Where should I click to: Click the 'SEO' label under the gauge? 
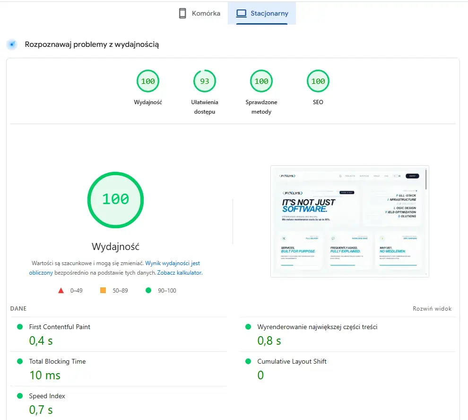pyautogui.click(x=318, y=102)
